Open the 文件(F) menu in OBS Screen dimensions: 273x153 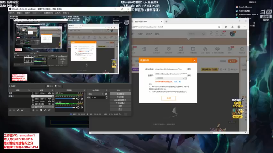(x=12, y=13)
